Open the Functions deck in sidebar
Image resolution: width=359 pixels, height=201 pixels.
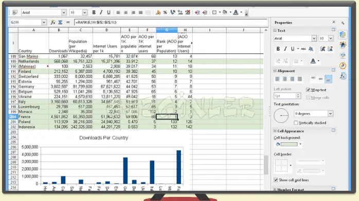(343, 76)
